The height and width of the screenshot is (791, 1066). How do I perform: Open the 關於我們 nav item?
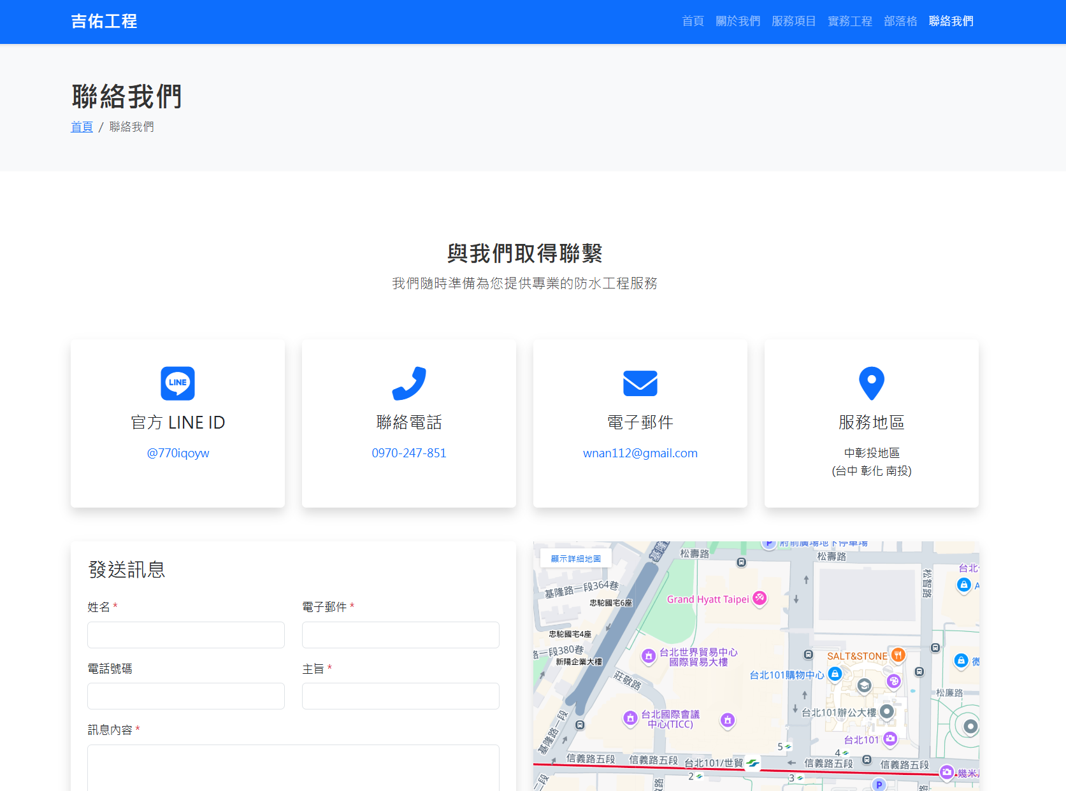click(x=737, y=21)
